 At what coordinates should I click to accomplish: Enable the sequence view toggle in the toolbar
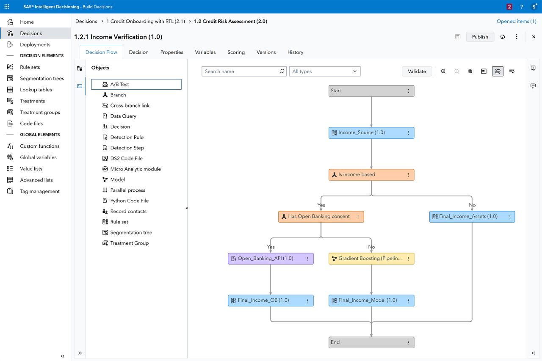[512, 71]
